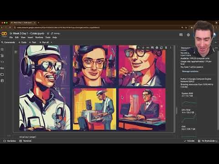This screenshot has width=219, height=164.
Task: Click the output actions icon beside the image
Action: pos(16,52)
